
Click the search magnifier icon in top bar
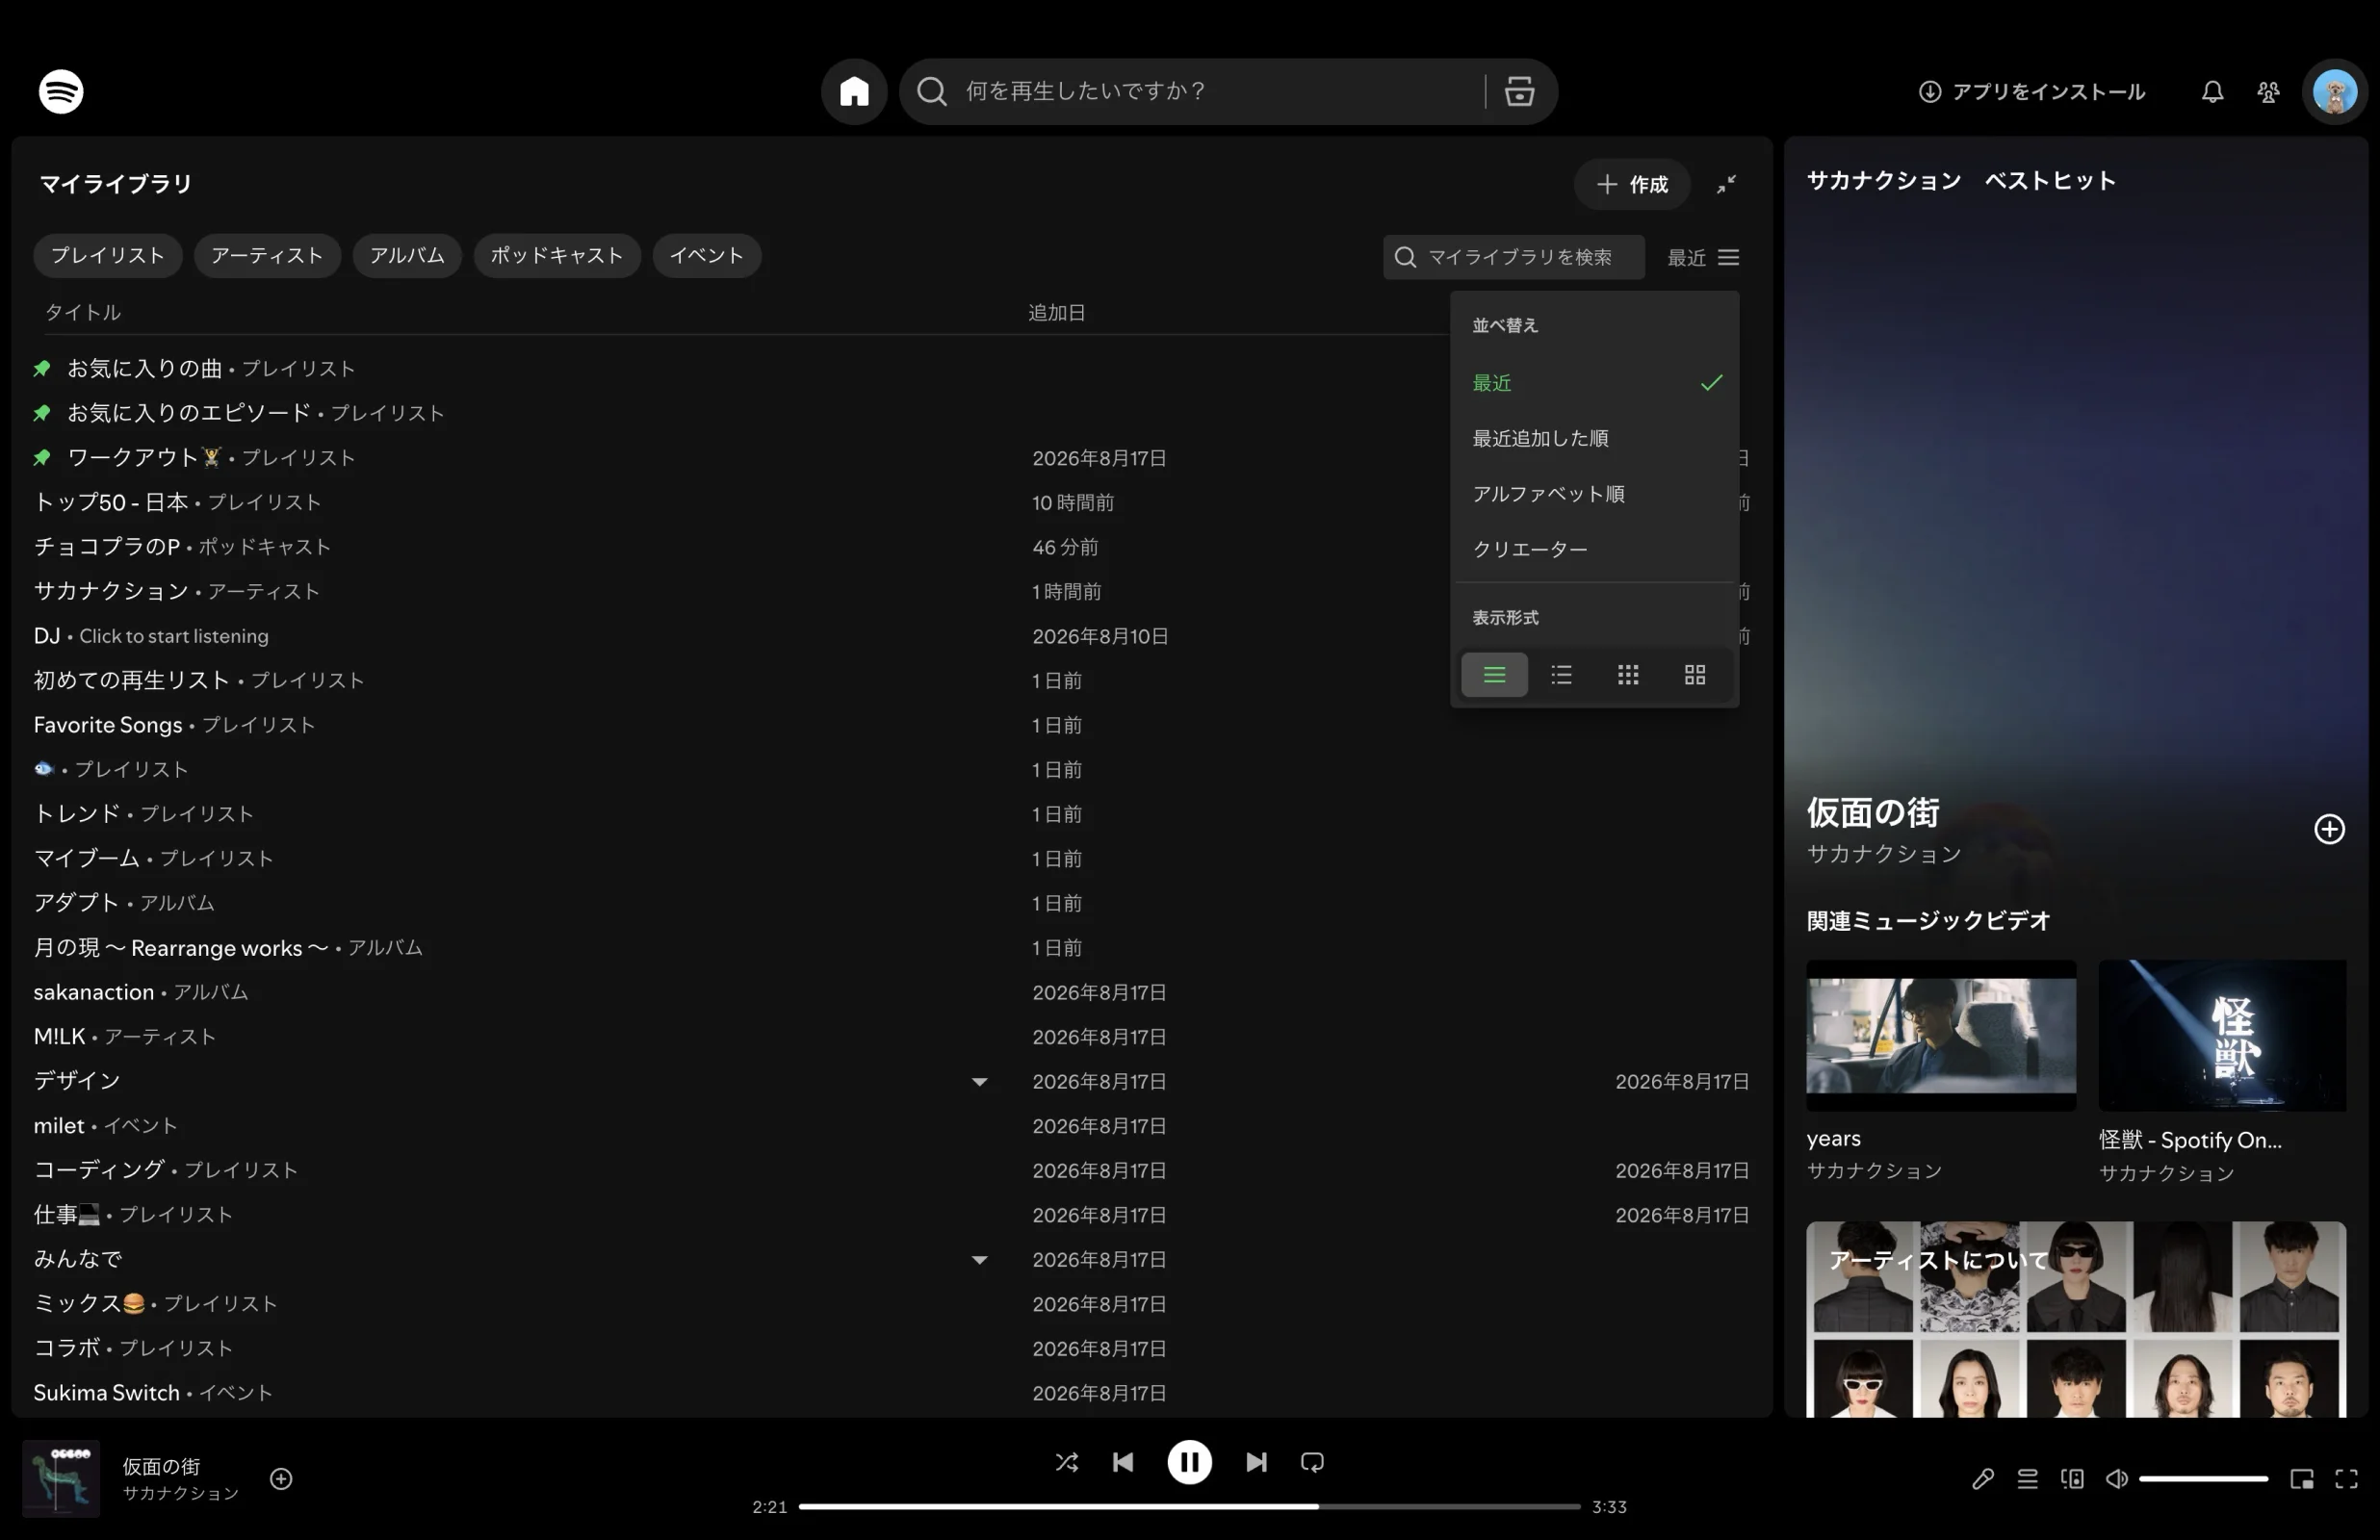931,91
